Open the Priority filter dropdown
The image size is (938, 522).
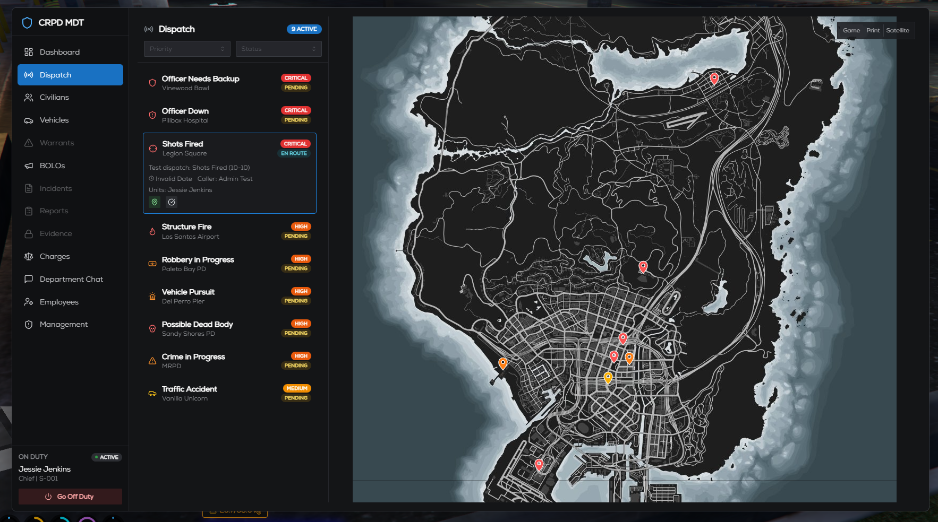point(187,49)
